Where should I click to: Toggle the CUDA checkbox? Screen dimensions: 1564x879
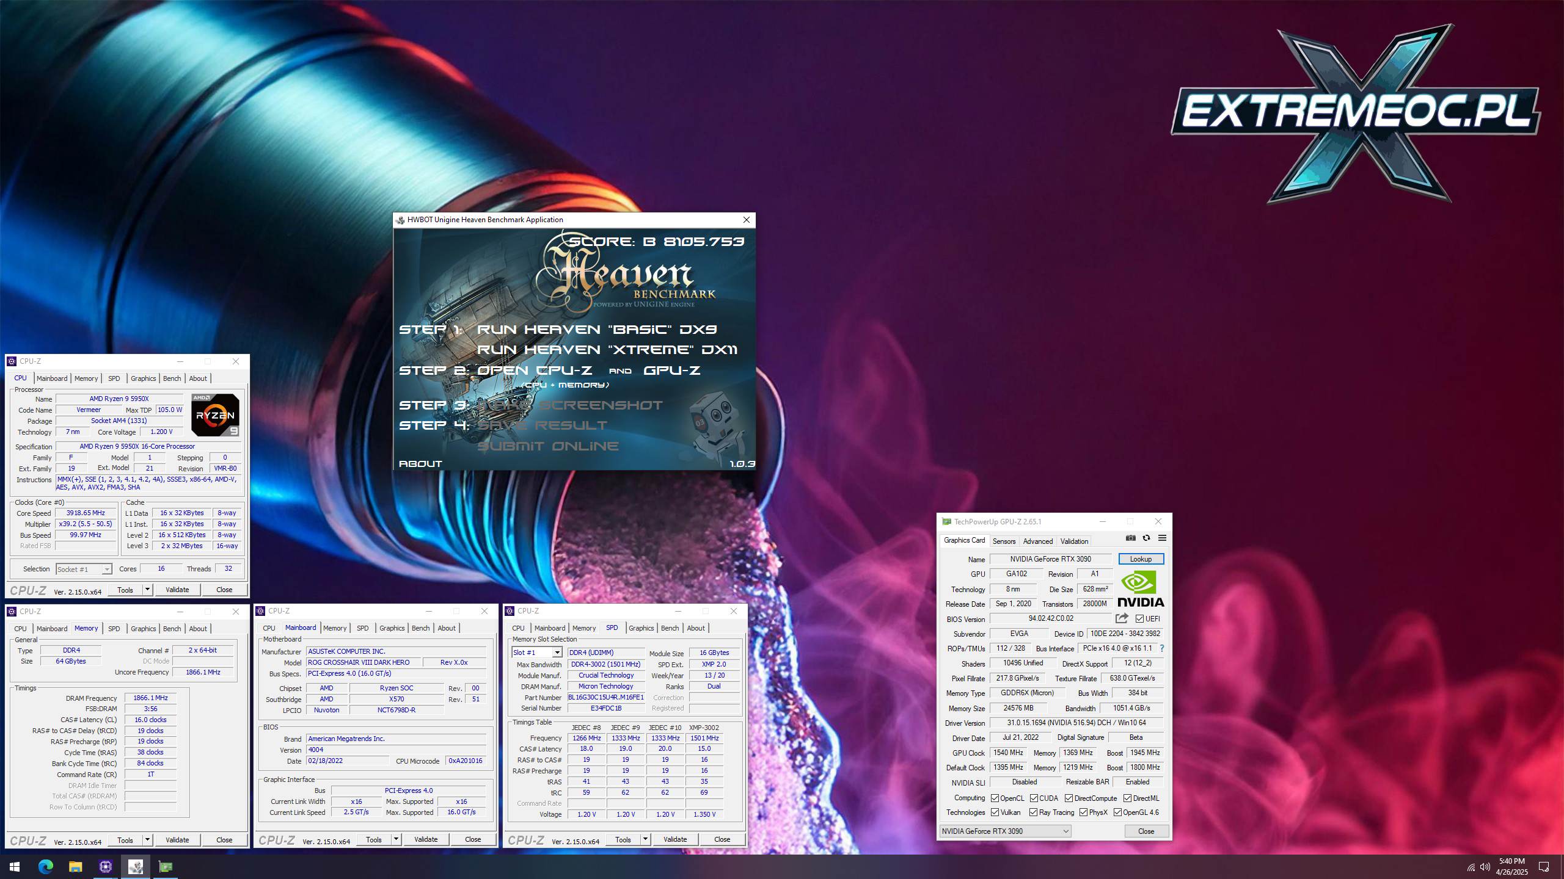coord(1034,798)
